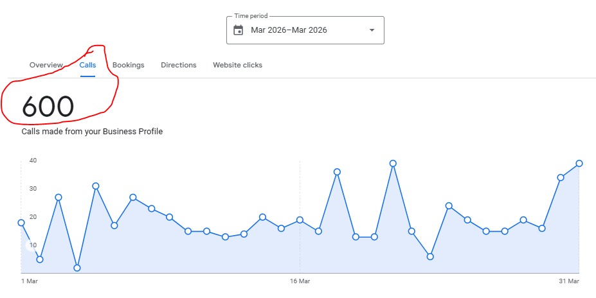Screen dimensions: 596x298
Task: Click the 600 total calls number
Action: click(x=48, y=107)
